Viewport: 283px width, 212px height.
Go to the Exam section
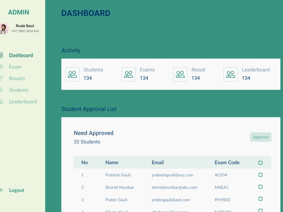[x=15, y=67]
